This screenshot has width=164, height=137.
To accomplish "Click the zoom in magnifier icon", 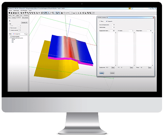I will tap(88, 13).
